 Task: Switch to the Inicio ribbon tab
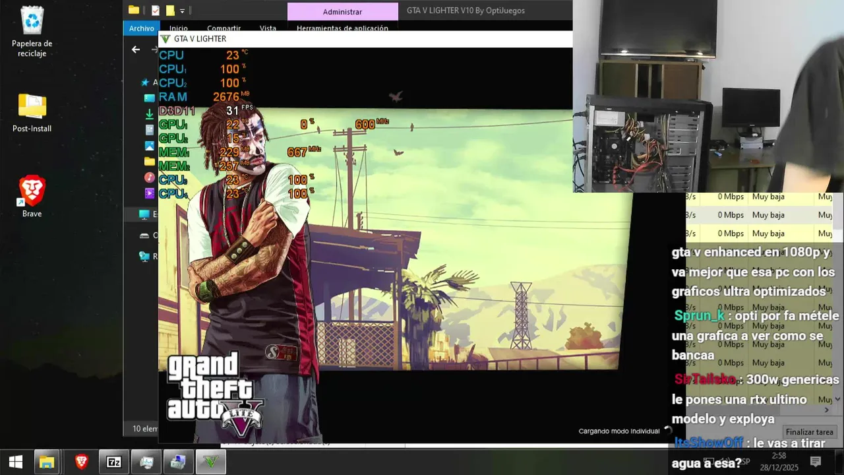coord(179,28)
